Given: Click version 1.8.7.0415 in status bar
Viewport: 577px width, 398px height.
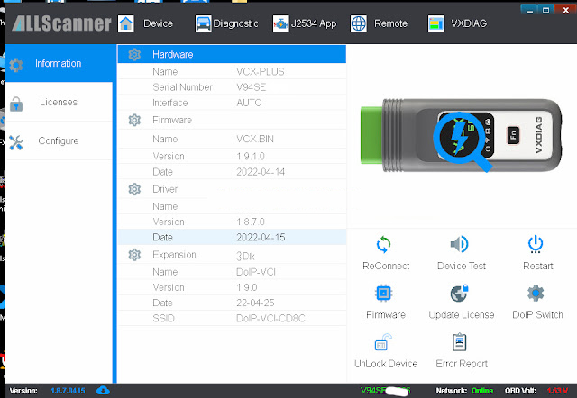Looking at the screenshot, I should coord(68,391).
